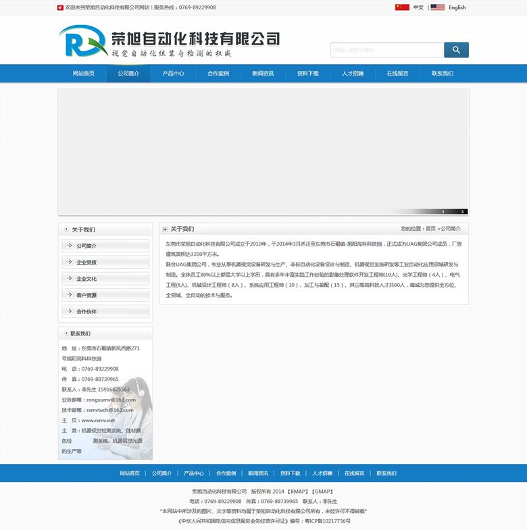This screenshot has height=530, width=527.
Task: Click the US flag icon
Action: coord(437,7)
